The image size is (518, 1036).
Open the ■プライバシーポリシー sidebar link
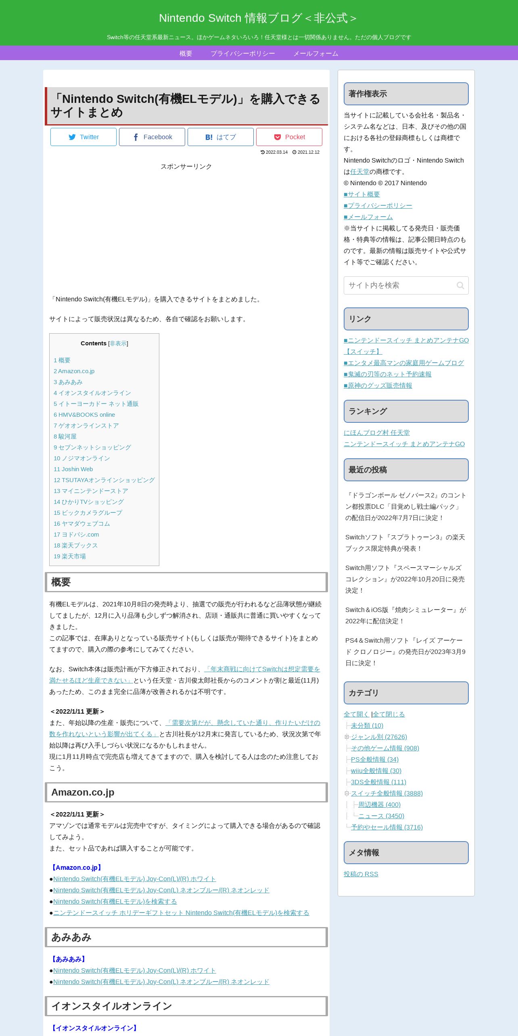[378, 206]
